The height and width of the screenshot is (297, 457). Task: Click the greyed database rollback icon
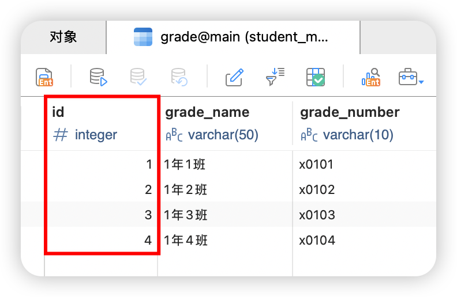[x=179, y=77]
